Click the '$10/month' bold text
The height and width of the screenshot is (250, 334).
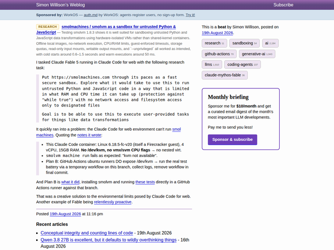click(246, 106)
